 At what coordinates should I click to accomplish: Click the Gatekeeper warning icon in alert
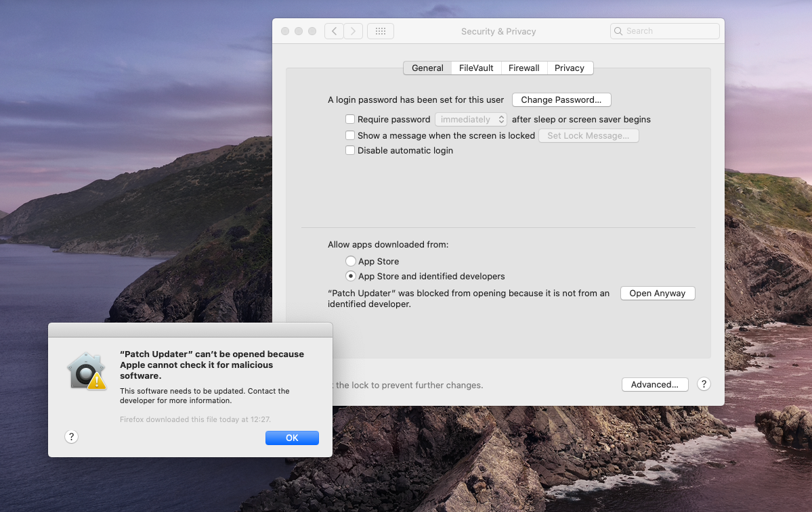point(87,371)
